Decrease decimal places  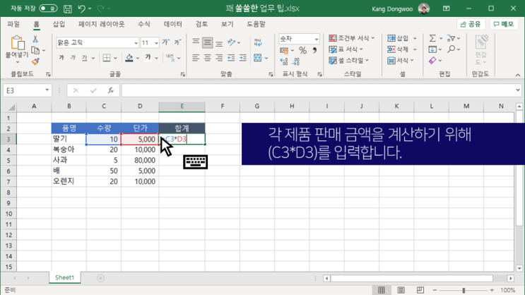pos(295,61)
